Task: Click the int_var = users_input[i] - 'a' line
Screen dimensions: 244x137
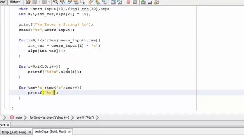Action: point(64,46)
